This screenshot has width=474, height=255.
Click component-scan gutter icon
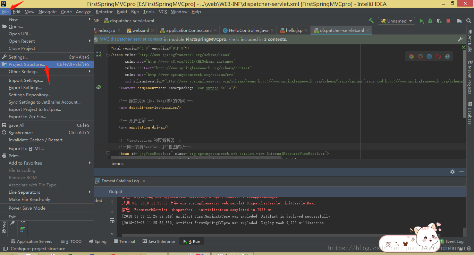point(99,88)
